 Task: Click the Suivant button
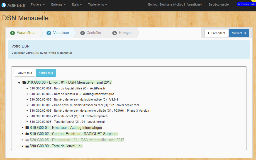tap(239, 33)
